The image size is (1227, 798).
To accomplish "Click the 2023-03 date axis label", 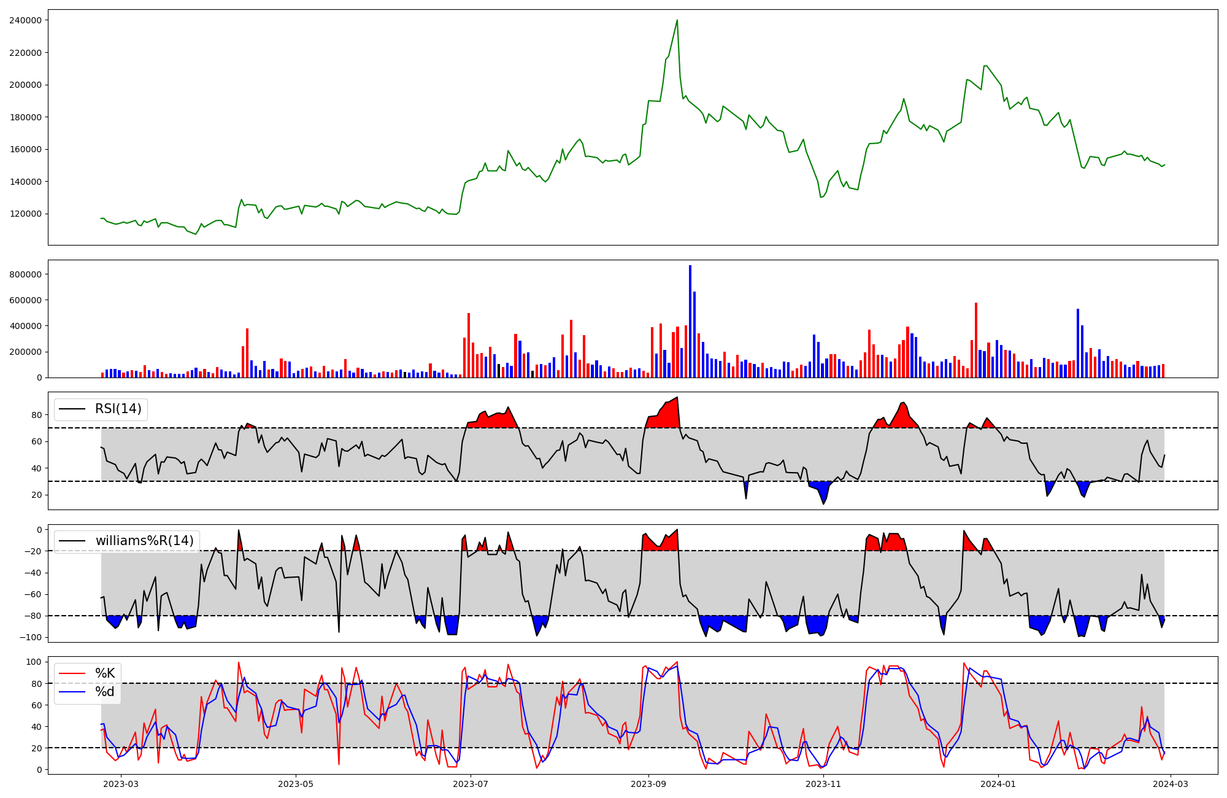I will click(x=121, y=784).
